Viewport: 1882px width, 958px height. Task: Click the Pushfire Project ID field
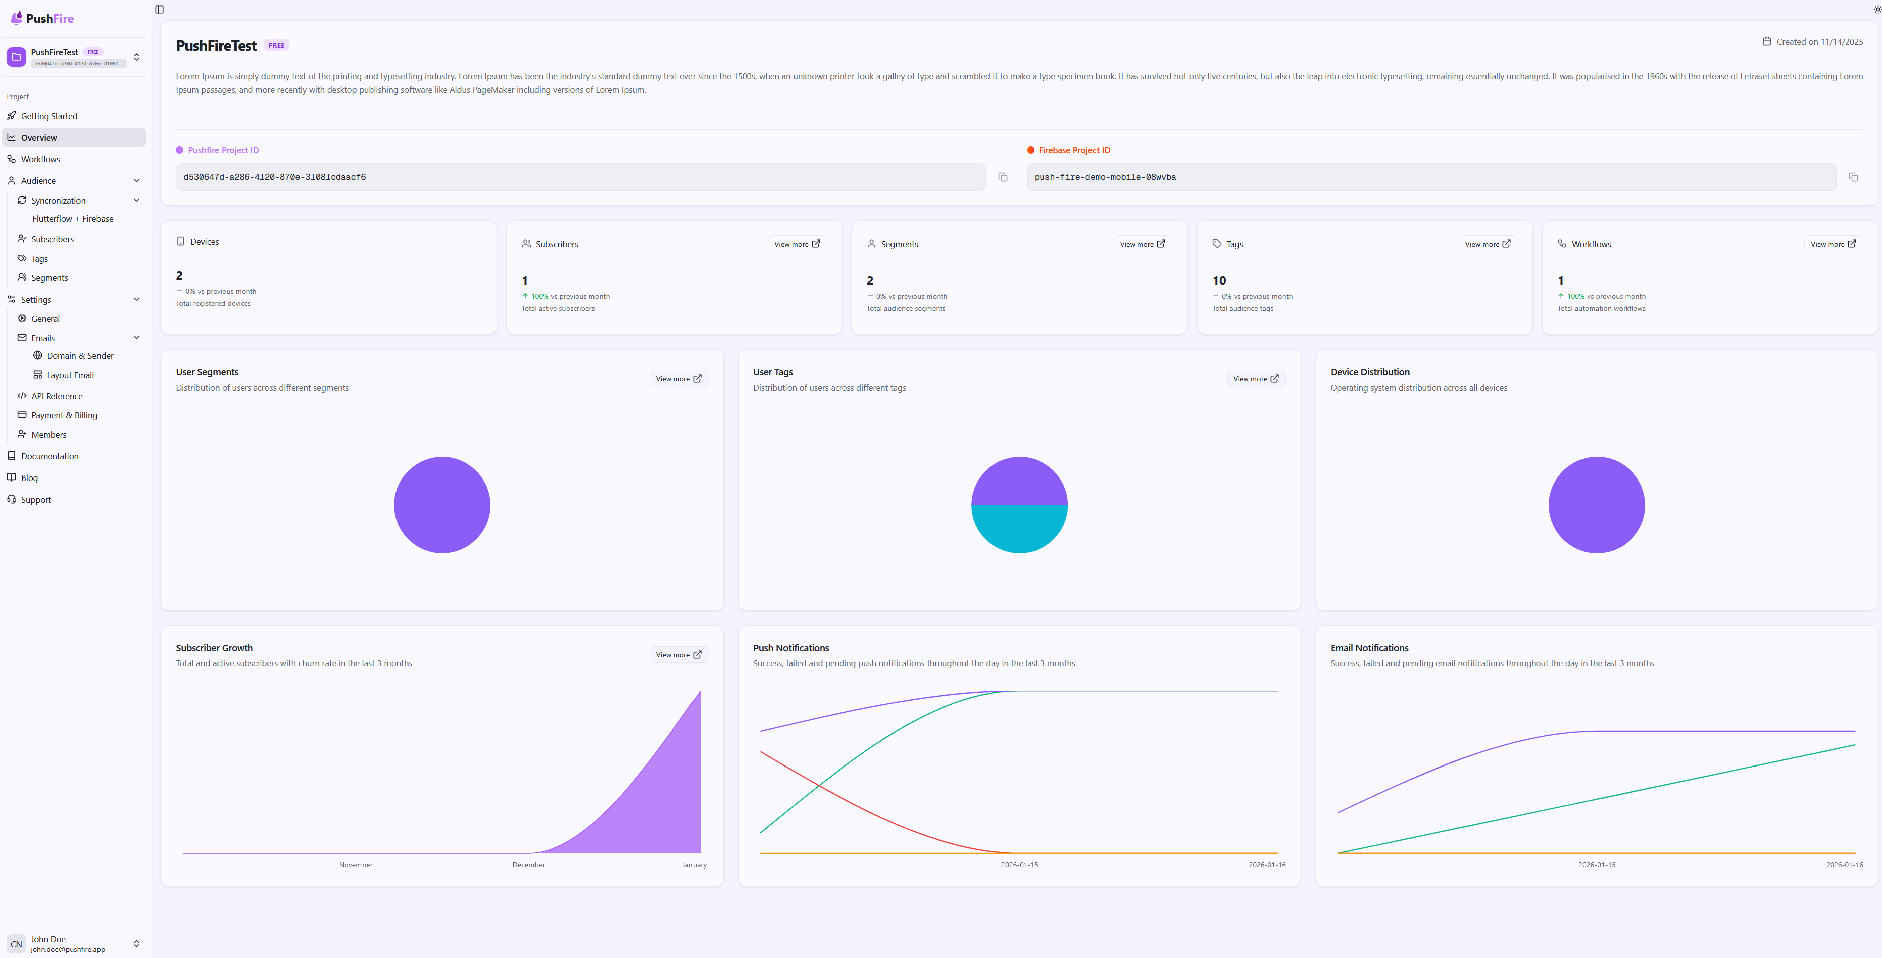pyautogui.click(x=580, y=177)
